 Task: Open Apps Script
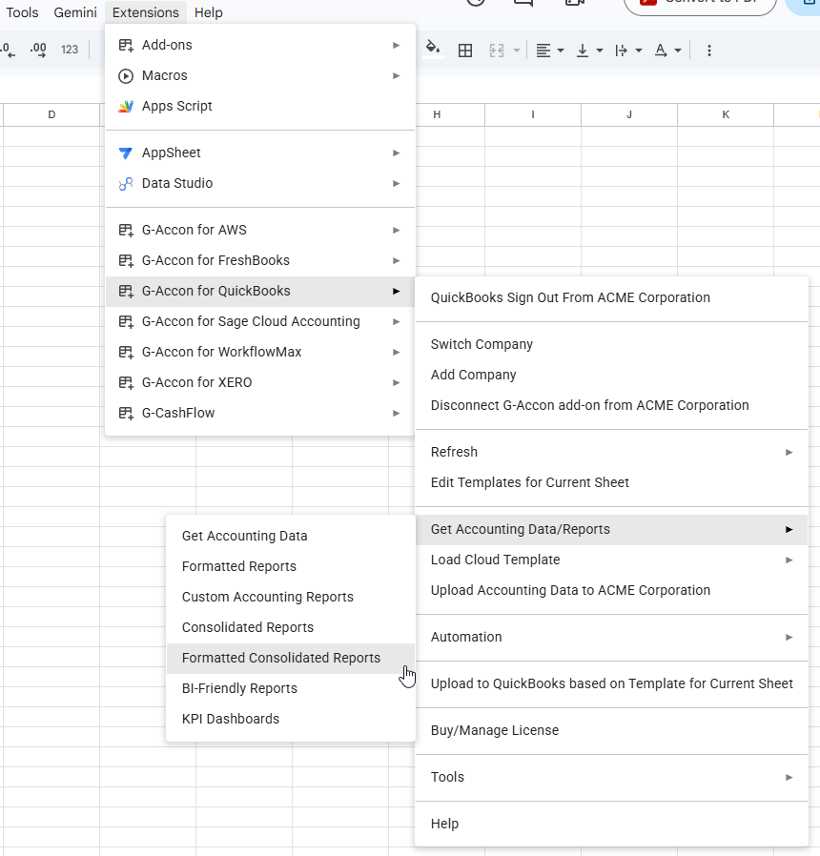tap(260, 106)
